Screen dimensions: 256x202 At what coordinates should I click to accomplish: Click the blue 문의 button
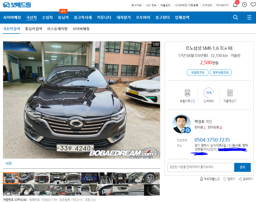click(x=242, y=167)
